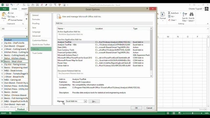
Task: Click the Find & Select binoculars icon
Action: (191, 14)
